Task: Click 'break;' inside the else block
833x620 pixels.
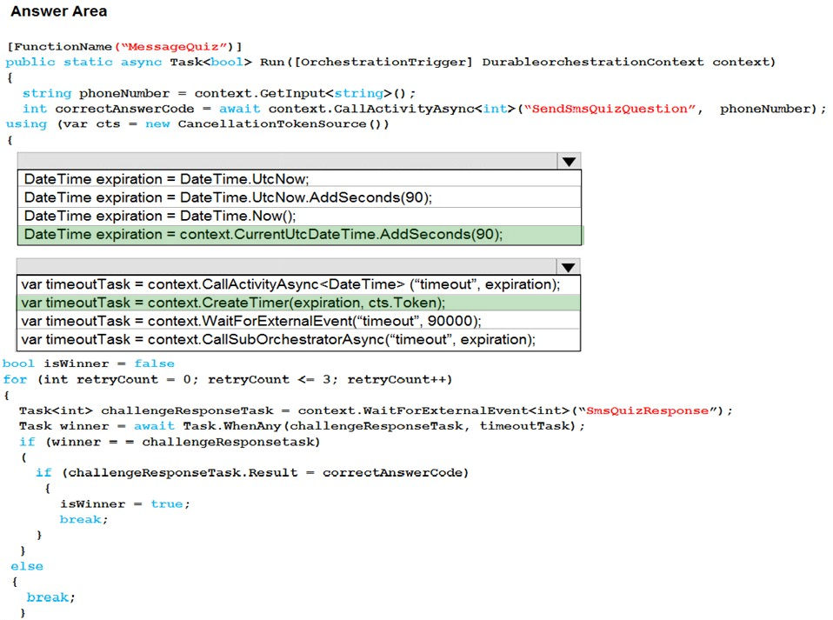Action: (x=51, y=597)
